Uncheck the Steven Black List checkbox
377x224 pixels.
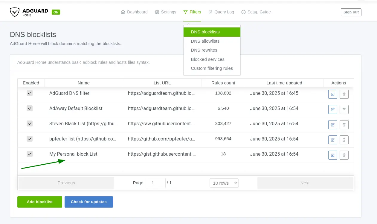pyautogui.click(x=30, y=123)
